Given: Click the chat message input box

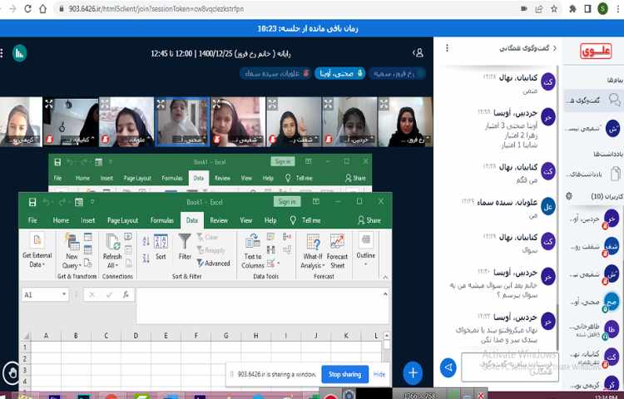Looking at the screenshot, I should tap(510, 367).
